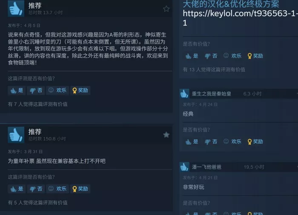Award the review with 13 helpful votes
Image resolution: width=298 pixels, height=215 pixels.
[x=255, y=56]
